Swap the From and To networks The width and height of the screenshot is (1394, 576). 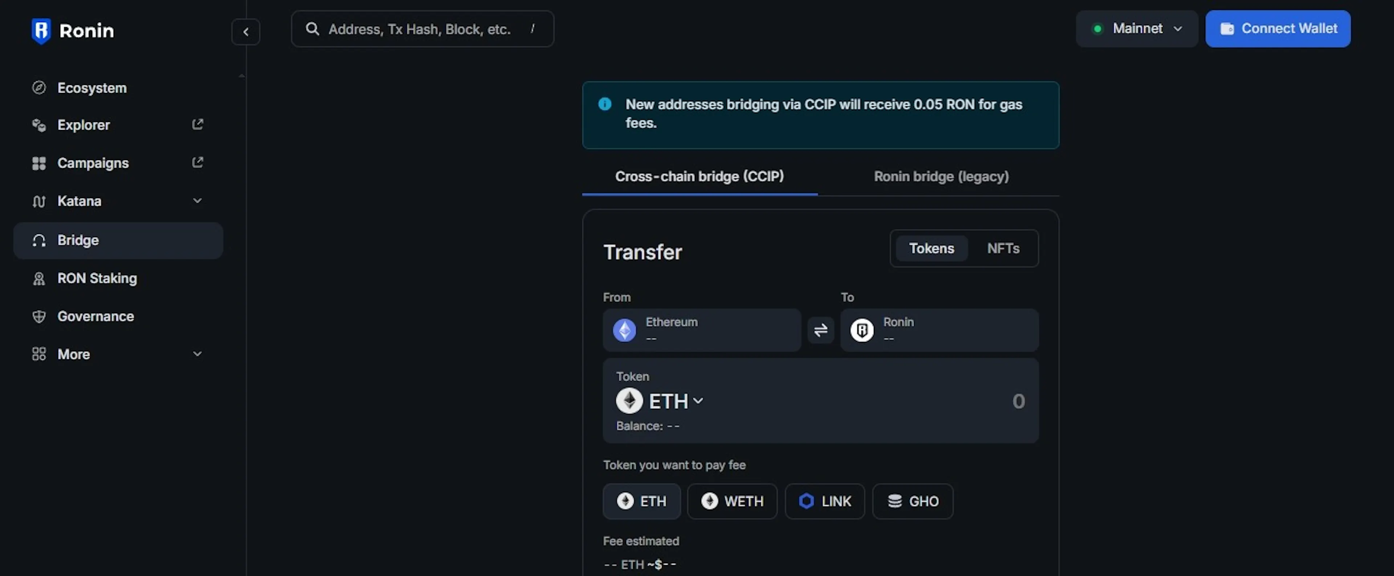point(821,330)
